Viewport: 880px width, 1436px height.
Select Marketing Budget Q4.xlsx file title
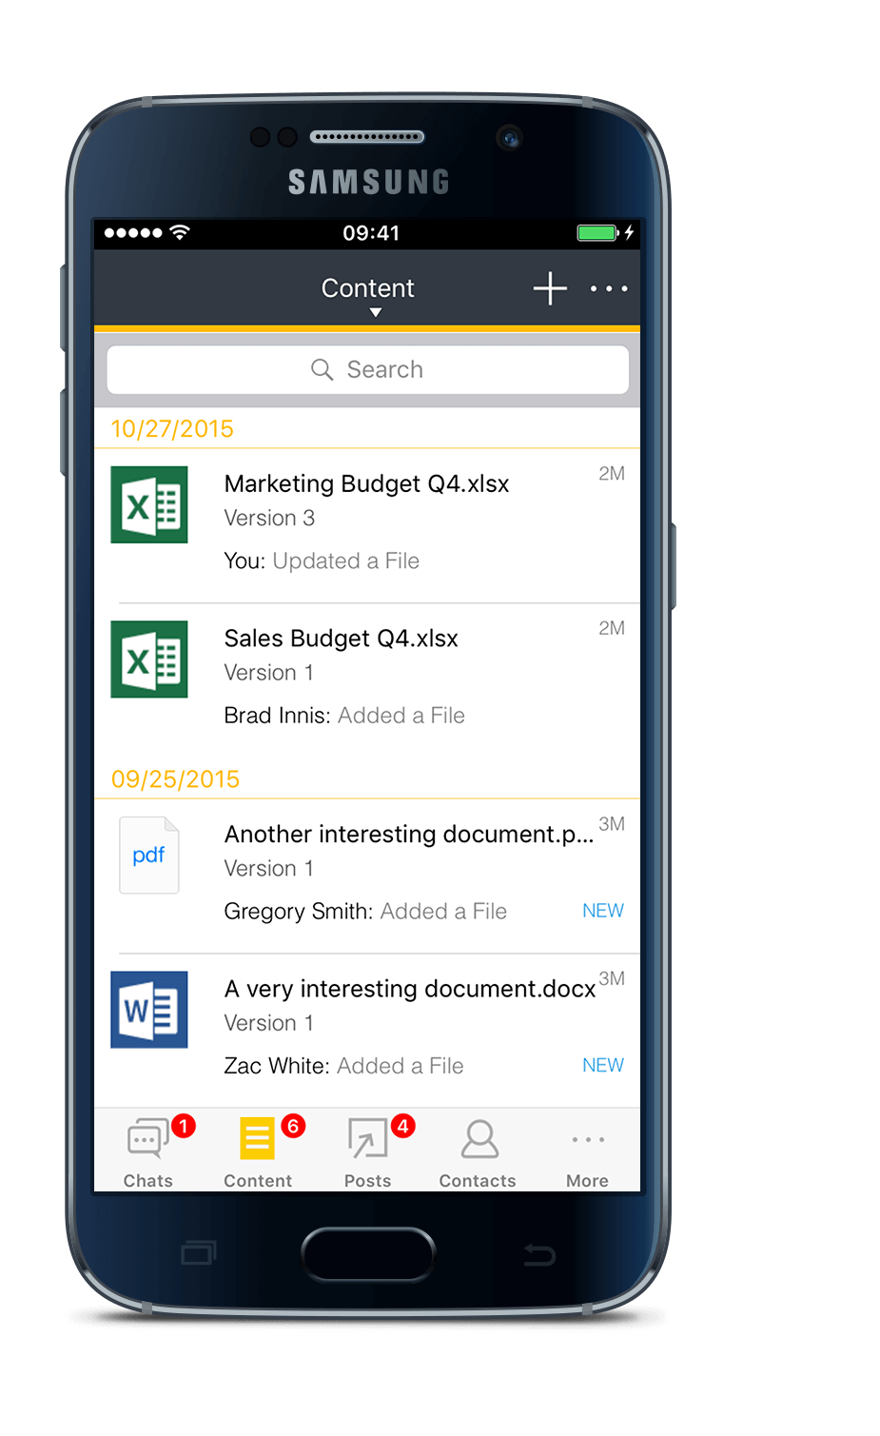click(366, 483)
